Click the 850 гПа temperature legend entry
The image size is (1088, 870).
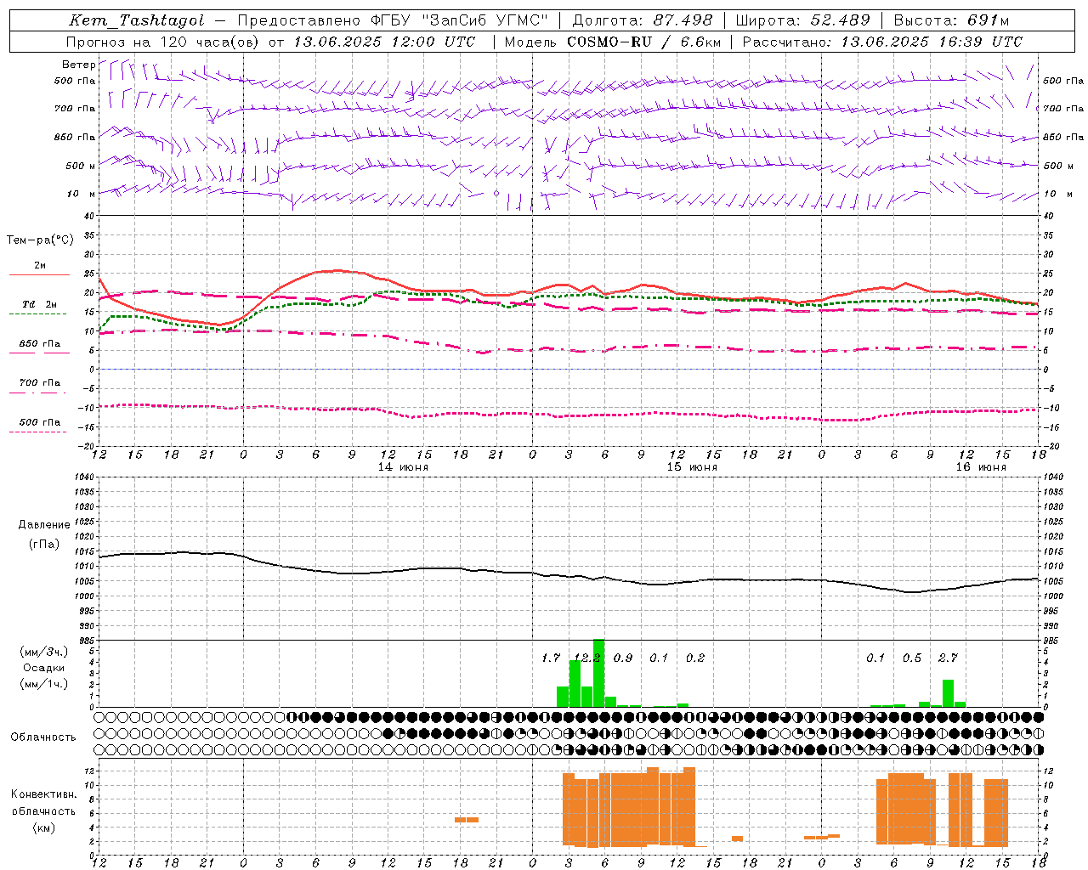40,344
